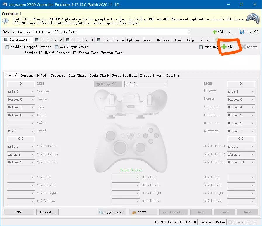Click the left stick 0:0 value field

[21, 139]
